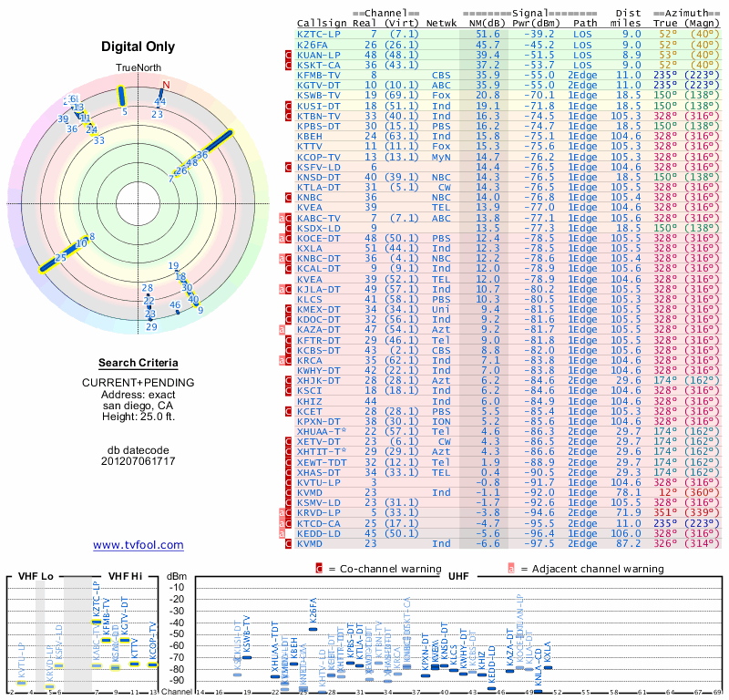
Task: Click the co-channel icon beside KUSI-DT row
Action: pos(288,106)
